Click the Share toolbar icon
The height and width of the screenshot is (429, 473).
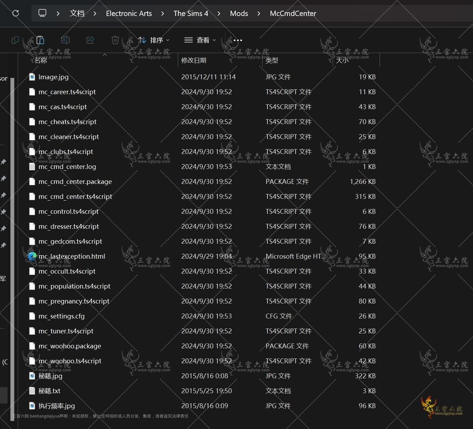[90, 40]
